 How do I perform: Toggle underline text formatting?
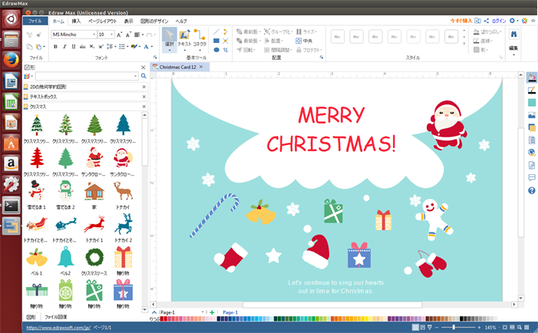[74, 47]
